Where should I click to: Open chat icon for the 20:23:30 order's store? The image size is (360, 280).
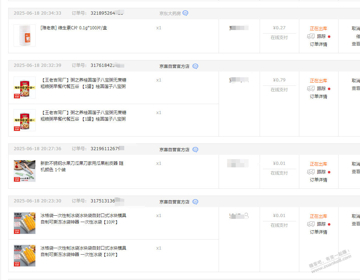coord(195,202)
